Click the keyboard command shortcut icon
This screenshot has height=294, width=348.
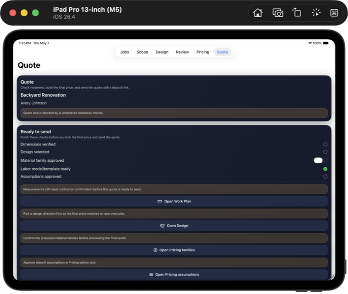[334, 13]
